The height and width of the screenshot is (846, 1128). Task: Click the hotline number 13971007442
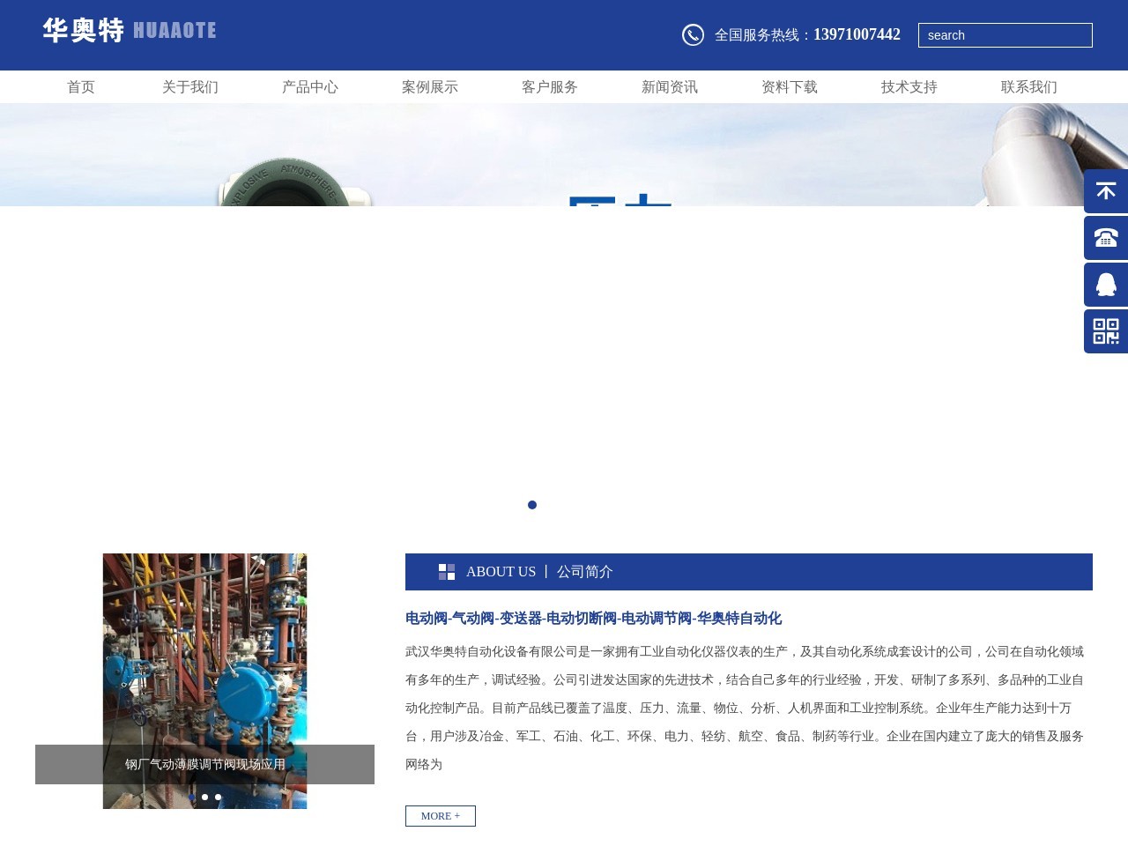click(856, 34)
